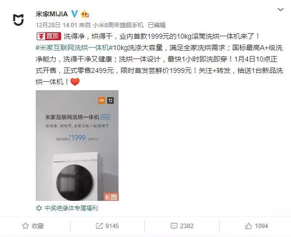Screen dimensions: 291x237
Task: Click the 12月28日 14:01 timestamp
Action: [x=56, y=25]
